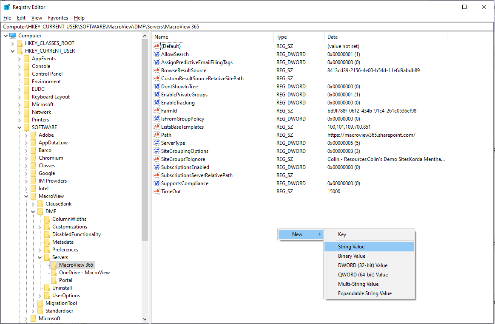Click the Type column header
495x324 pixels.
click(299, 37)
